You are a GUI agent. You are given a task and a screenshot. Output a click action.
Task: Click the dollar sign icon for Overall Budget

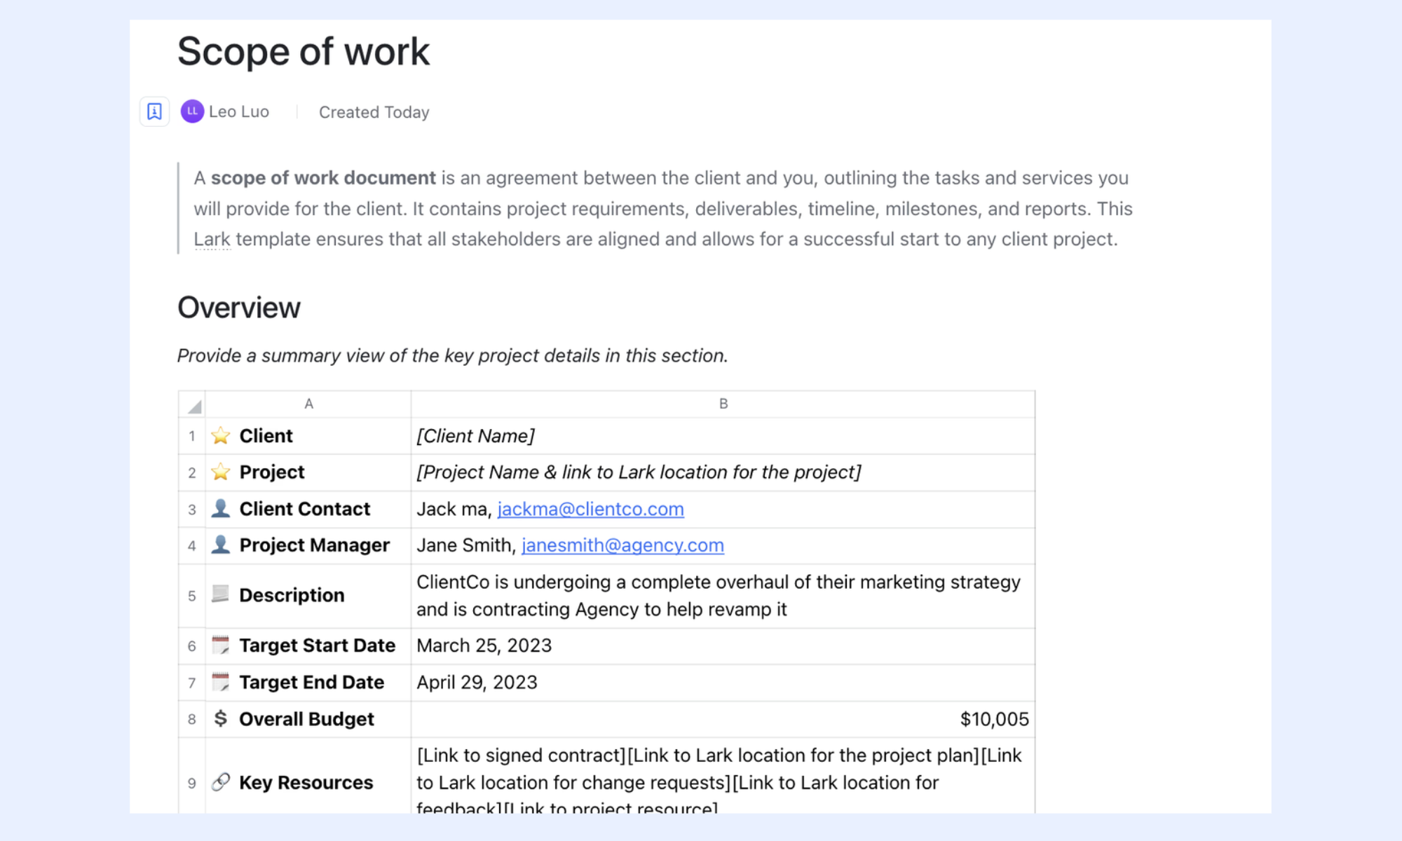pos(221,718)
